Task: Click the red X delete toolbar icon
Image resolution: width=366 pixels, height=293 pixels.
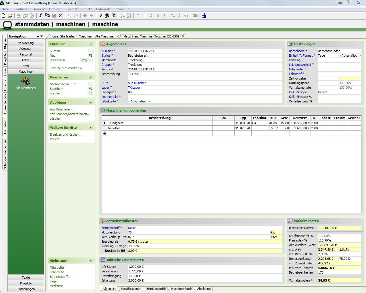Action: click(x=60, y=16)
